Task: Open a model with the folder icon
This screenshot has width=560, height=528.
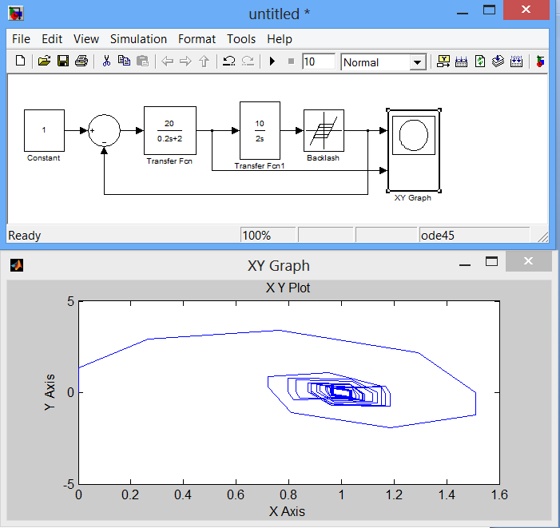Action: [44, 61]
